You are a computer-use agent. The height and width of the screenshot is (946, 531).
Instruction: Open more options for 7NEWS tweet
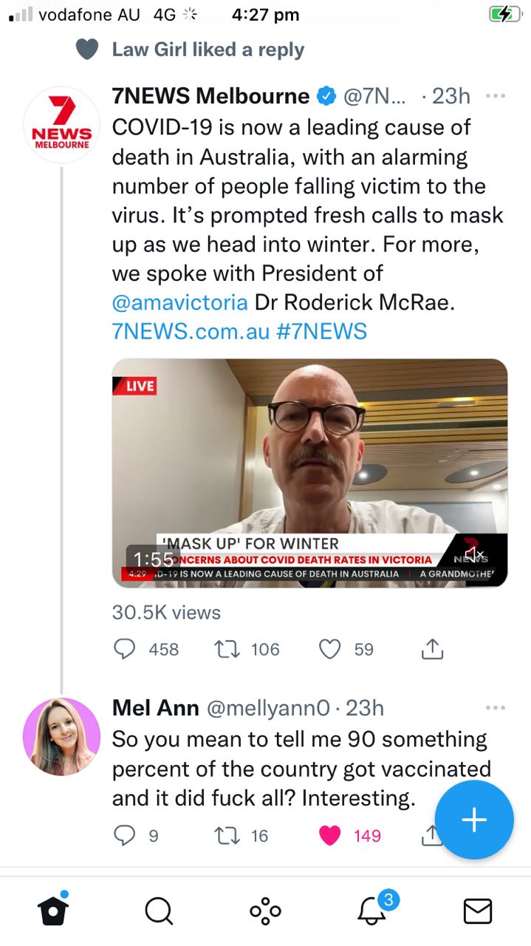(496, 96)
